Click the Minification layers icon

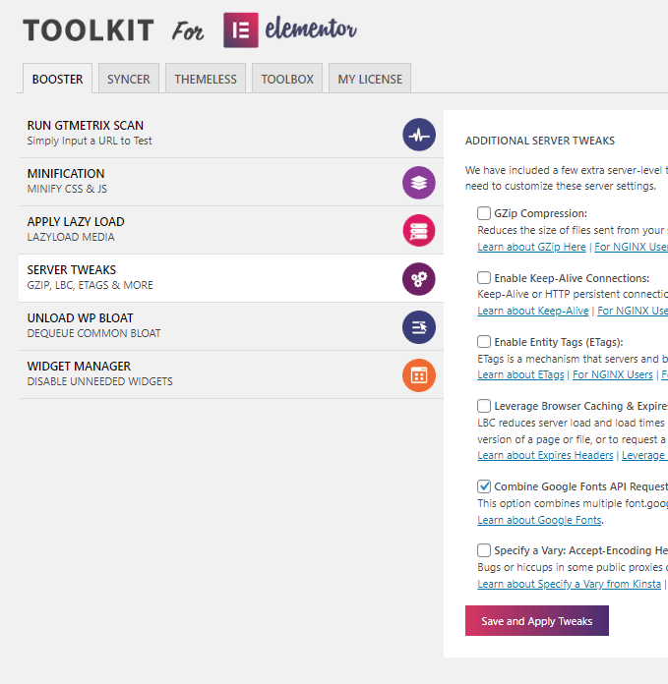pos(419,183)
